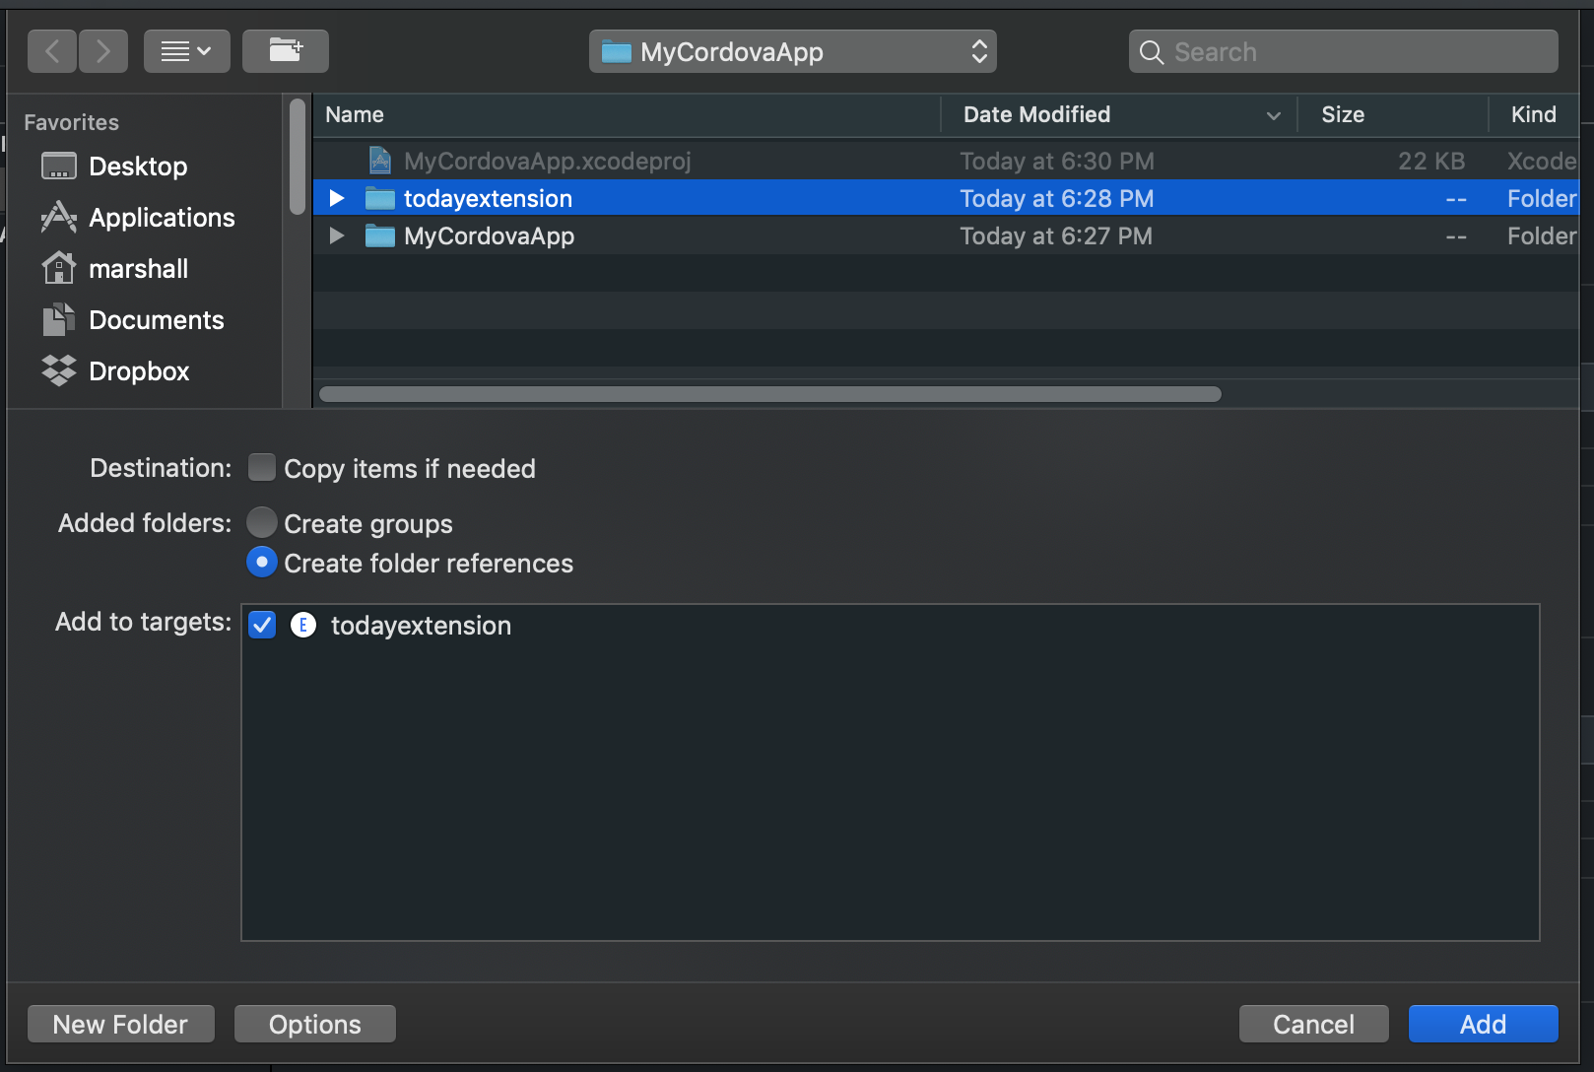Select the Documents sidebar item
Image resolution: width=1594 pixels, height=1072 pixels.
[156, 320]
